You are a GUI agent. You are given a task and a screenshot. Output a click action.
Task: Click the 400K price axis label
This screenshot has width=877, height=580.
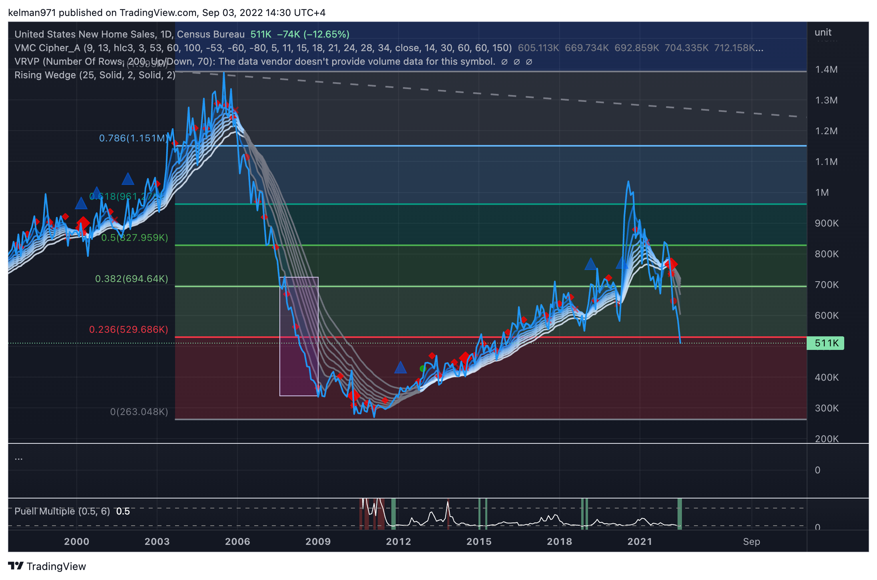coord(827,377)
